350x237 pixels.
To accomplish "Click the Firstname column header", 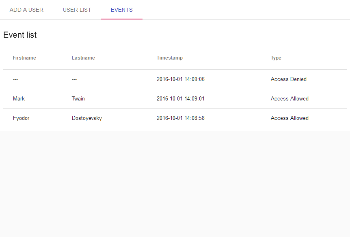I will pyautogui.click(x=24, y=58).
